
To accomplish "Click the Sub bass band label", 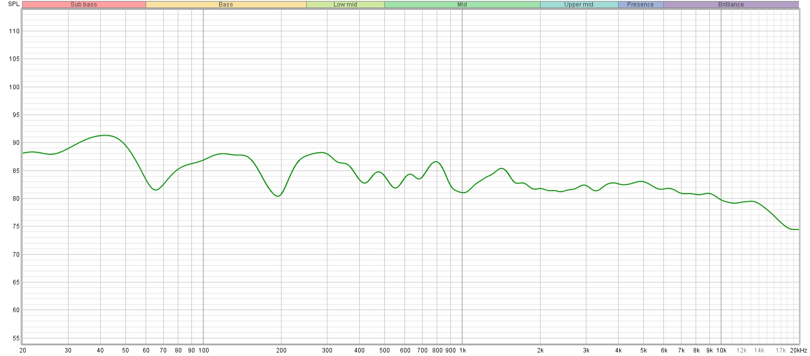I will pyautogui.click(x=84, y=5).
